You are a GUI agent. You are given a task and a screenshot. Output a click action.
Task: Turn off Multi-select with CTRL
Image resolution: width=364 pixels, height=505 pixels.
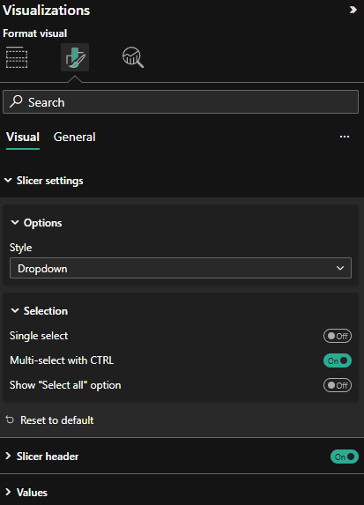click(338, 360)
